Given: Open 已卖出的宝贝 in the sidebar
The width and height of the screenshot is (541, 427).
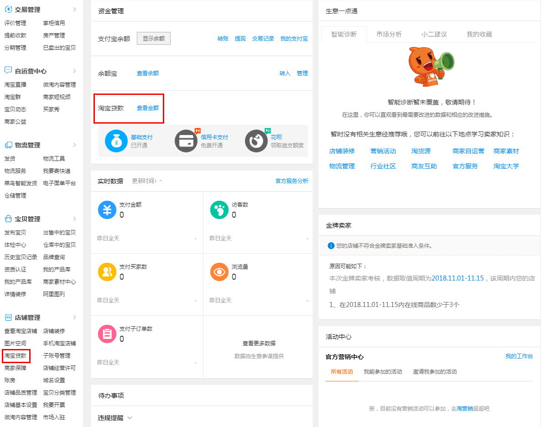Looking at the screenshot, I should tap(59, 47).
